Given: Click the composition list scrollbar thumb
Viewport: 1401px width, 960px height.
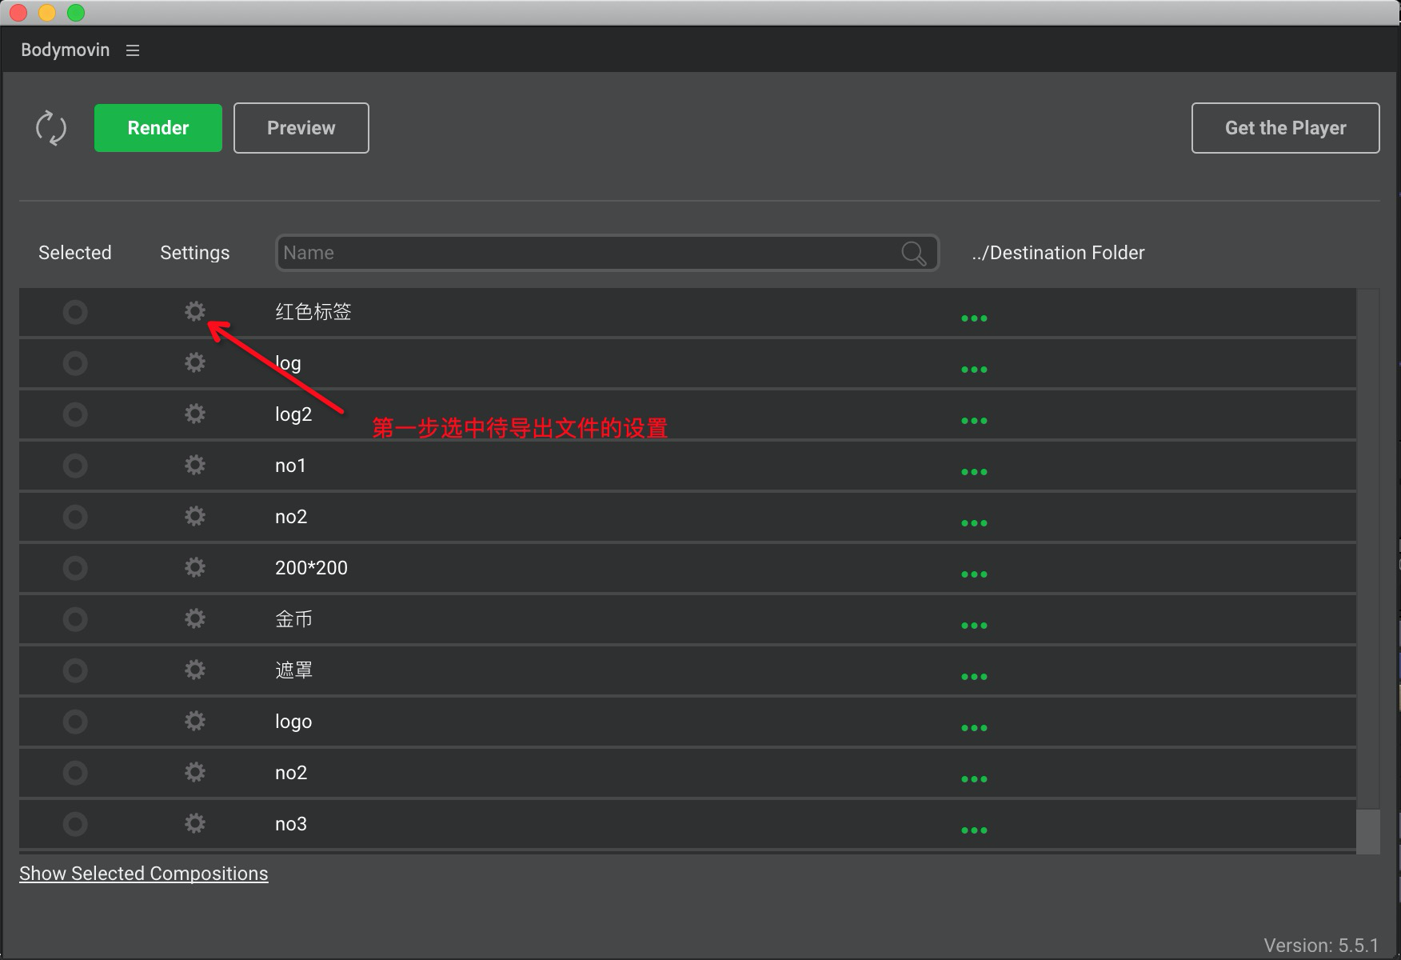Looking at the screenshot, I should coord(1368,831).
